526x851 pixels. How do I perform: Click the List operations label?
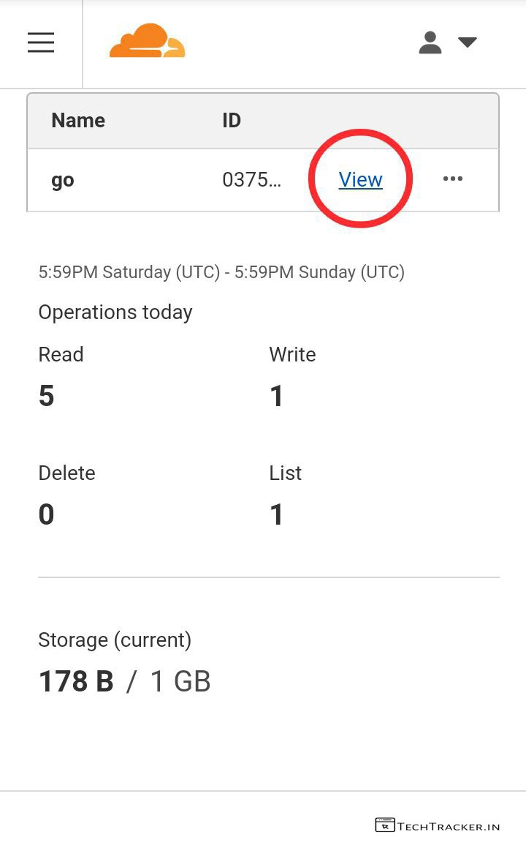285,473
